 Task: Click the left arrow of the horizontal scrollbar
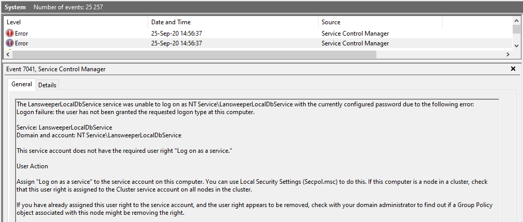(7, 54)
